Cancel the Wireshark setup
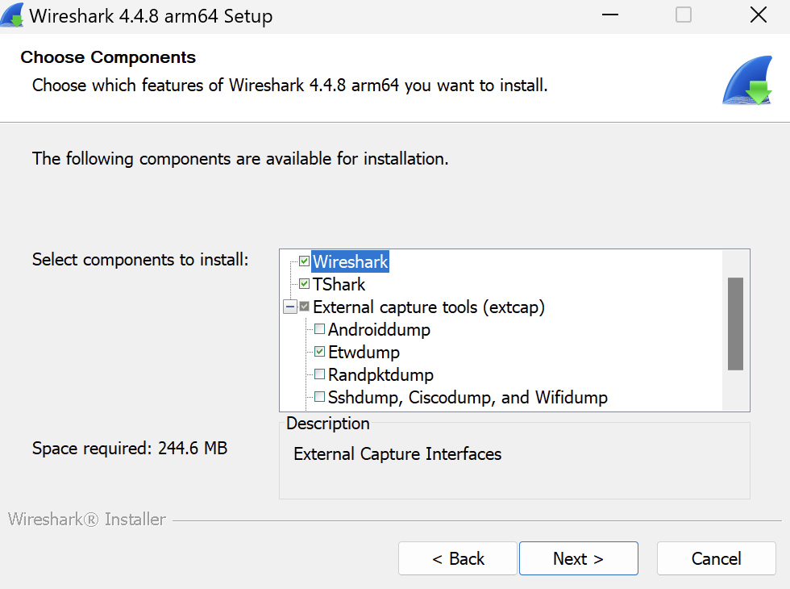Image resolution: width=790 pixels, height=589 pixels. 716,558
